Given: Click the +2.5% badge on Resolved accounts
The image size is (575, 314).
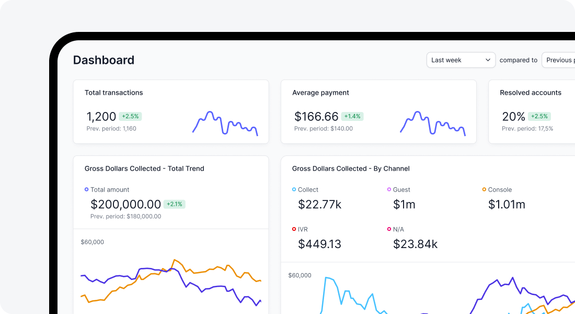Looking at the screenshot, I should [539, 116].
